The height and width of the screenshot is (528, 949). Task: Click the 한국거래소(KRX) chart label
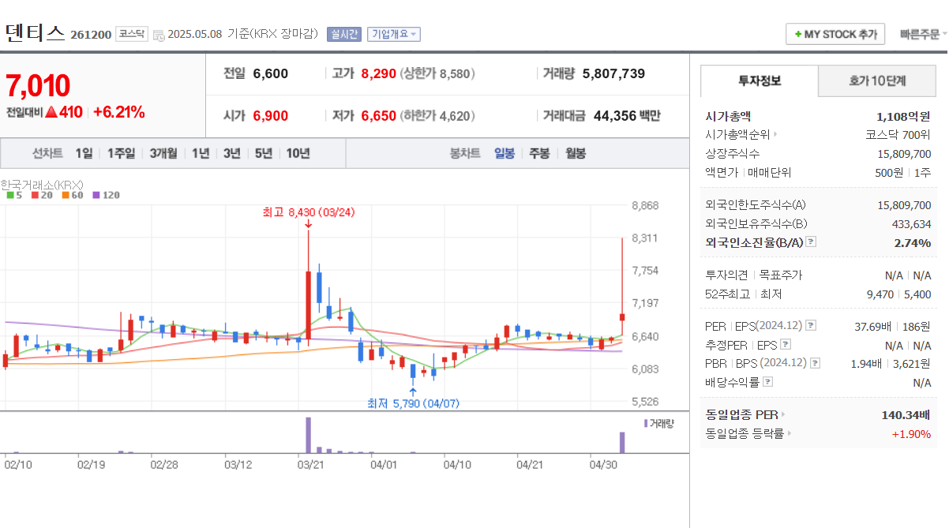pyautogui.click(x=42, y=184)
